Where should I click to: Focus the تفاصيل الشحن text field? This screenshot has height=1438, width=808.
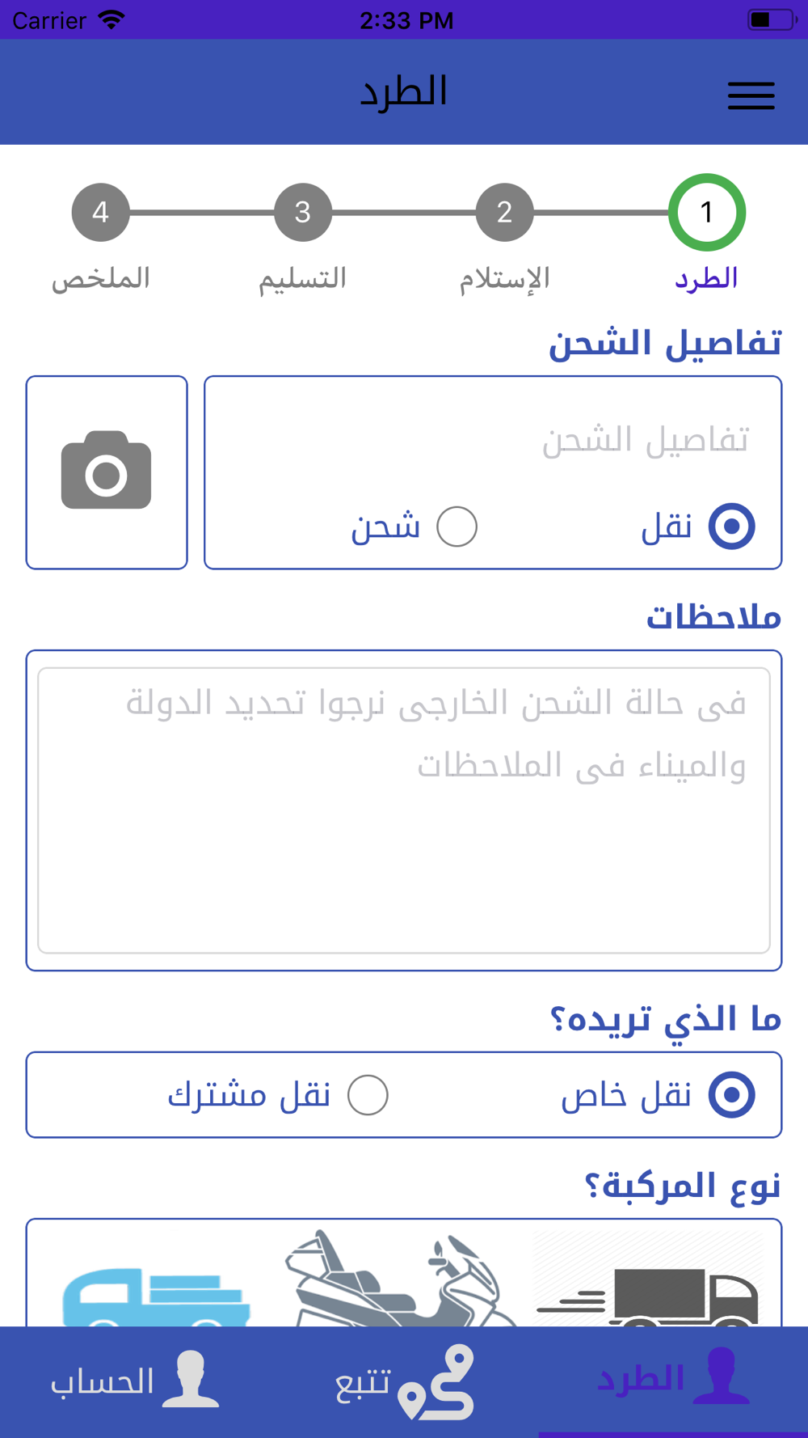[493, 441]
